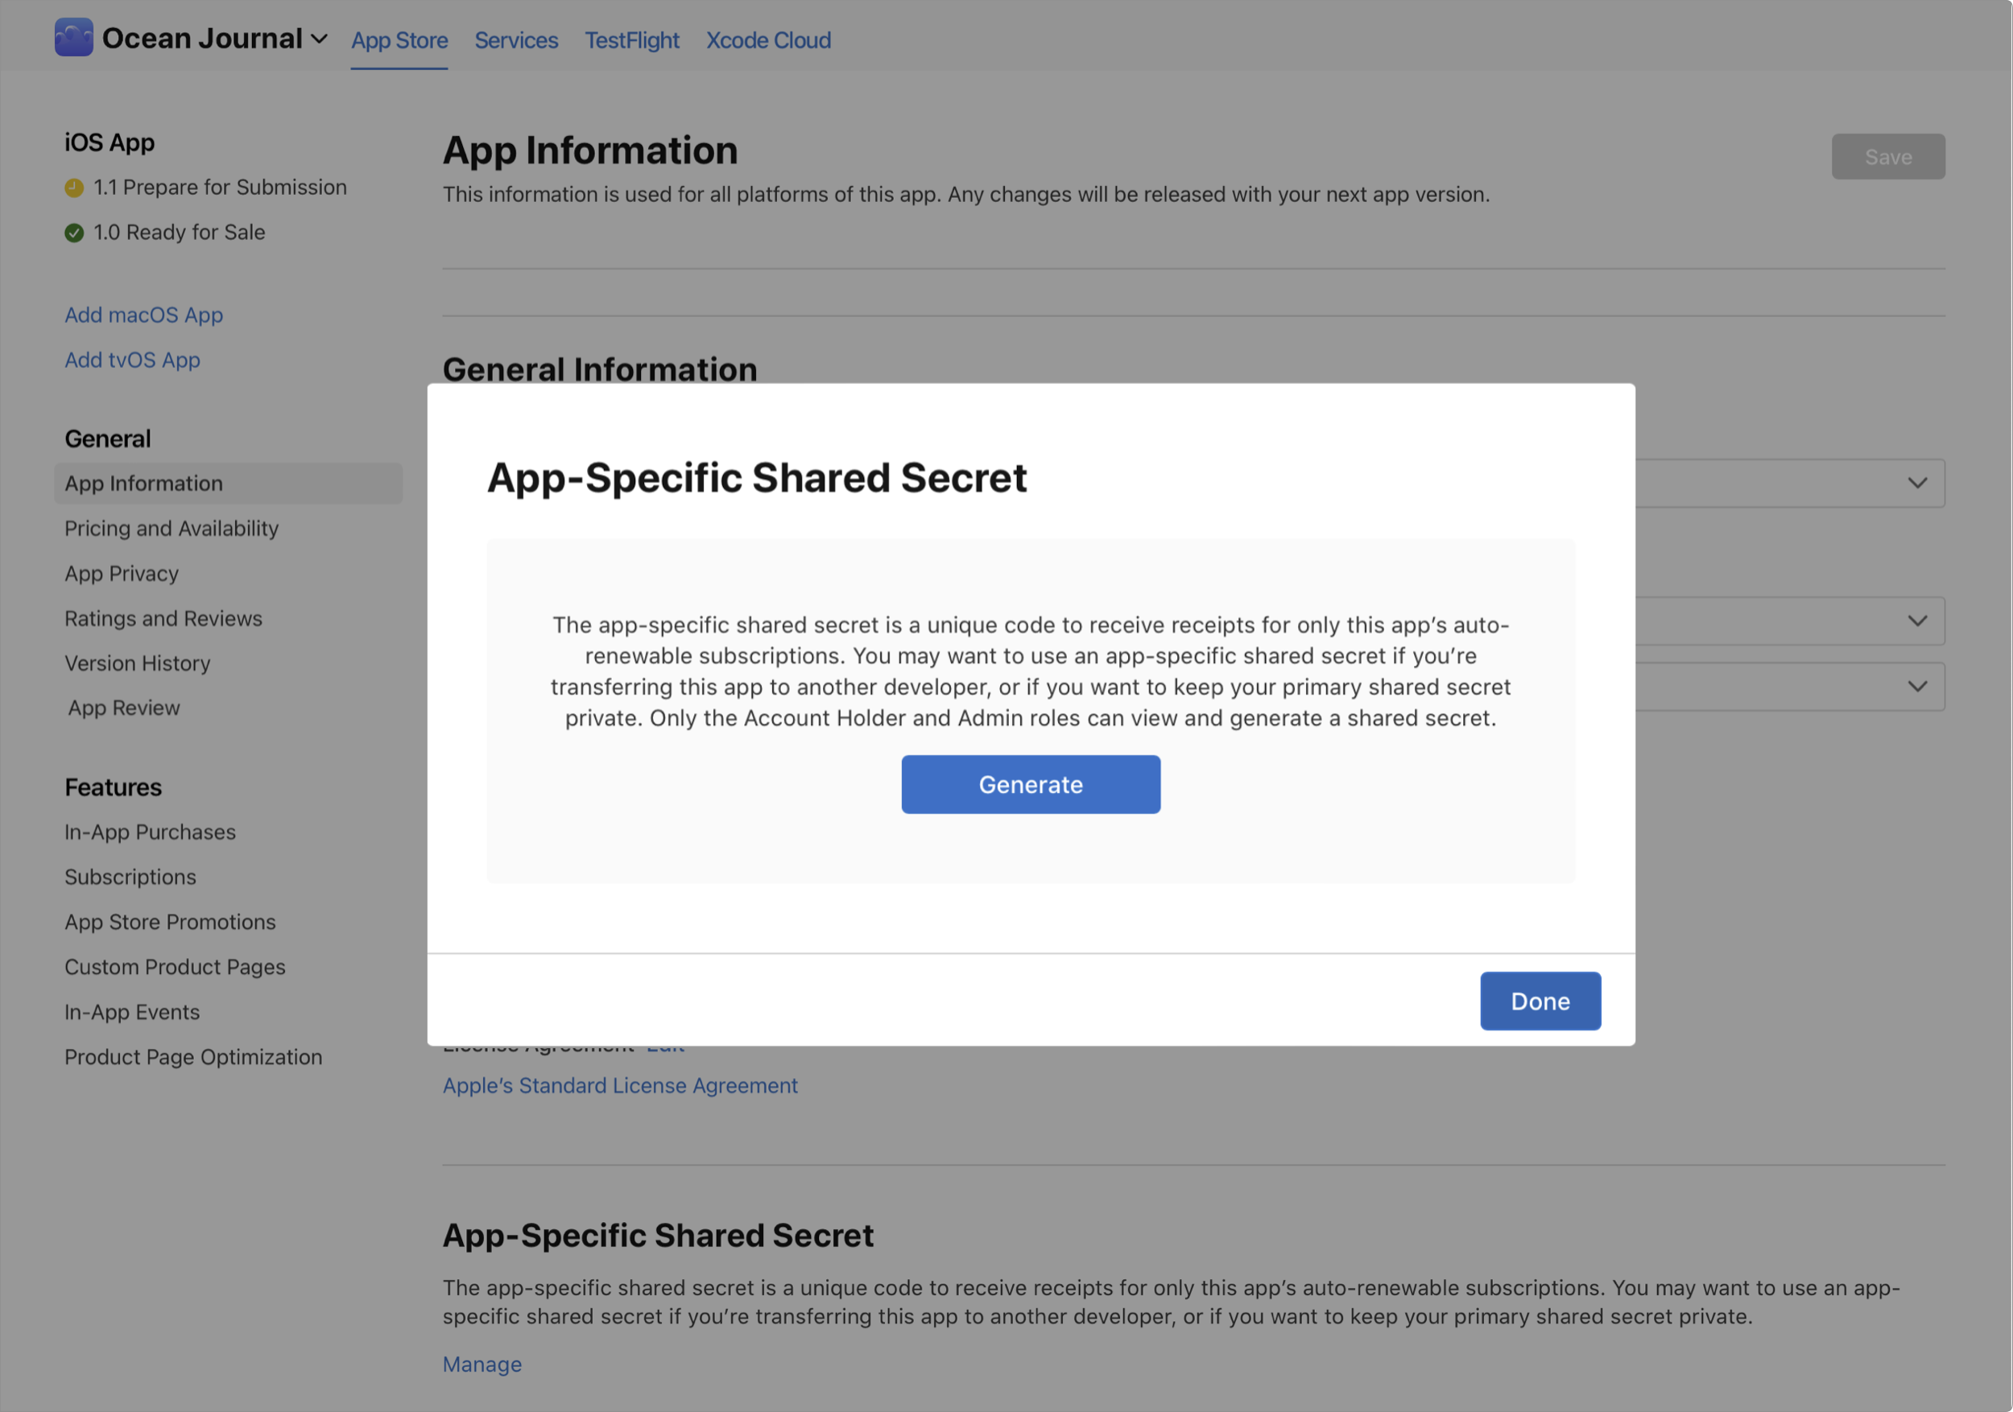Click the TestFlight tab icon

pyautogui.click(x=632, y=39)
